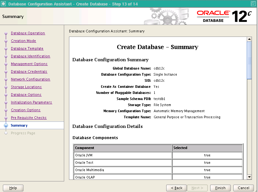Click the maximize icon in title bar
The height and width of the screenshot is (192, 258).
[253, 4]
